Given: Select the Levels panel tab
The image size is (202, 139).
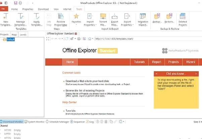Looking at the screenshot, I should tap(23, 35).
